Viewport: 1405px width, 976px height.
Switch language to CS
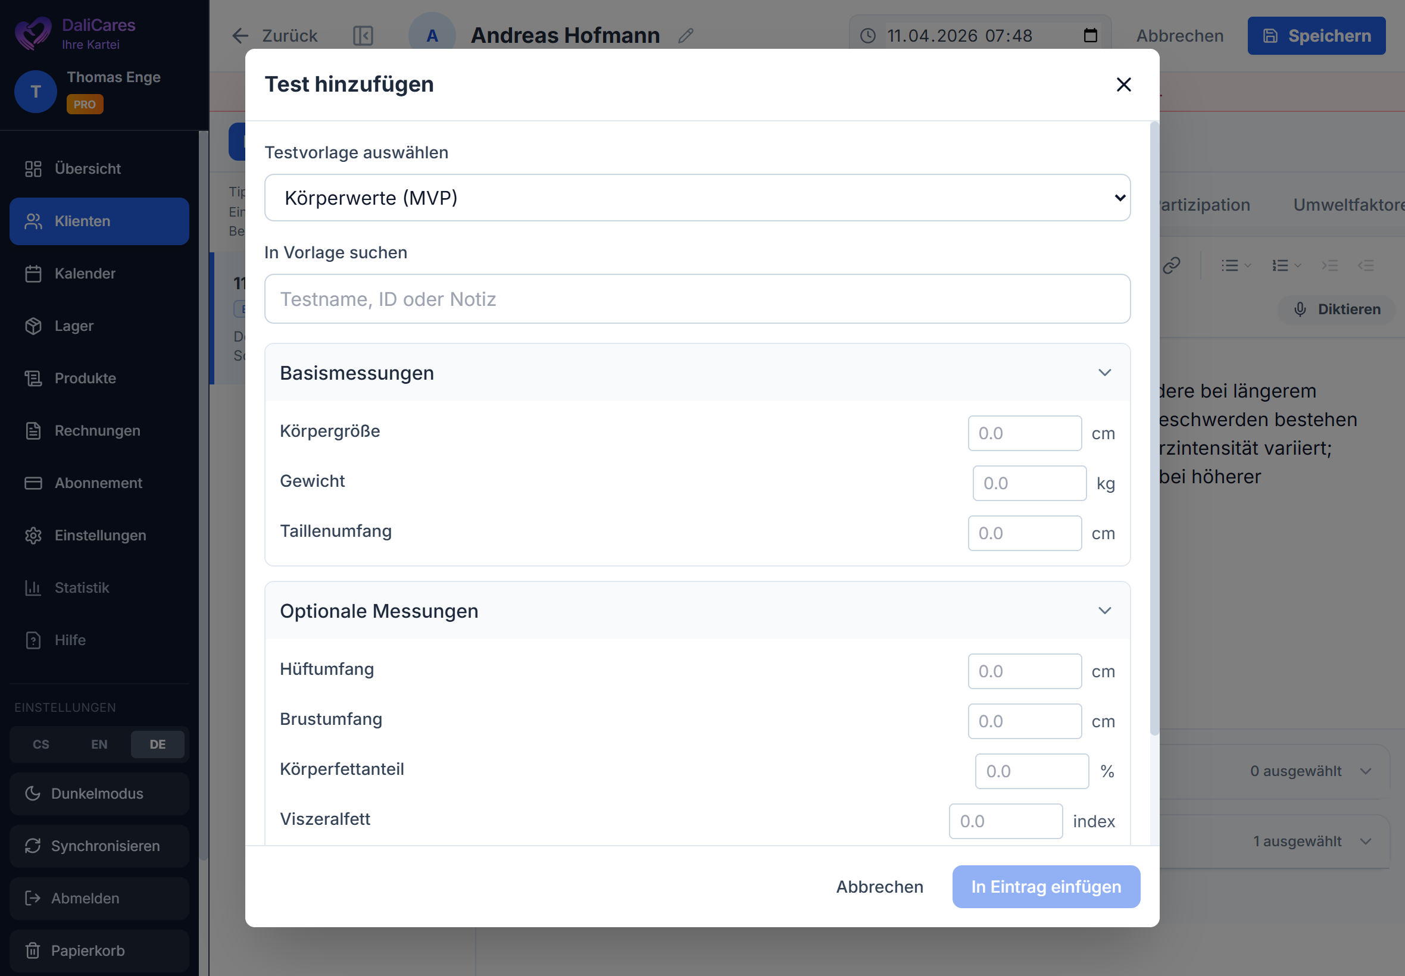pyautogui.click(x=41, y=744)
